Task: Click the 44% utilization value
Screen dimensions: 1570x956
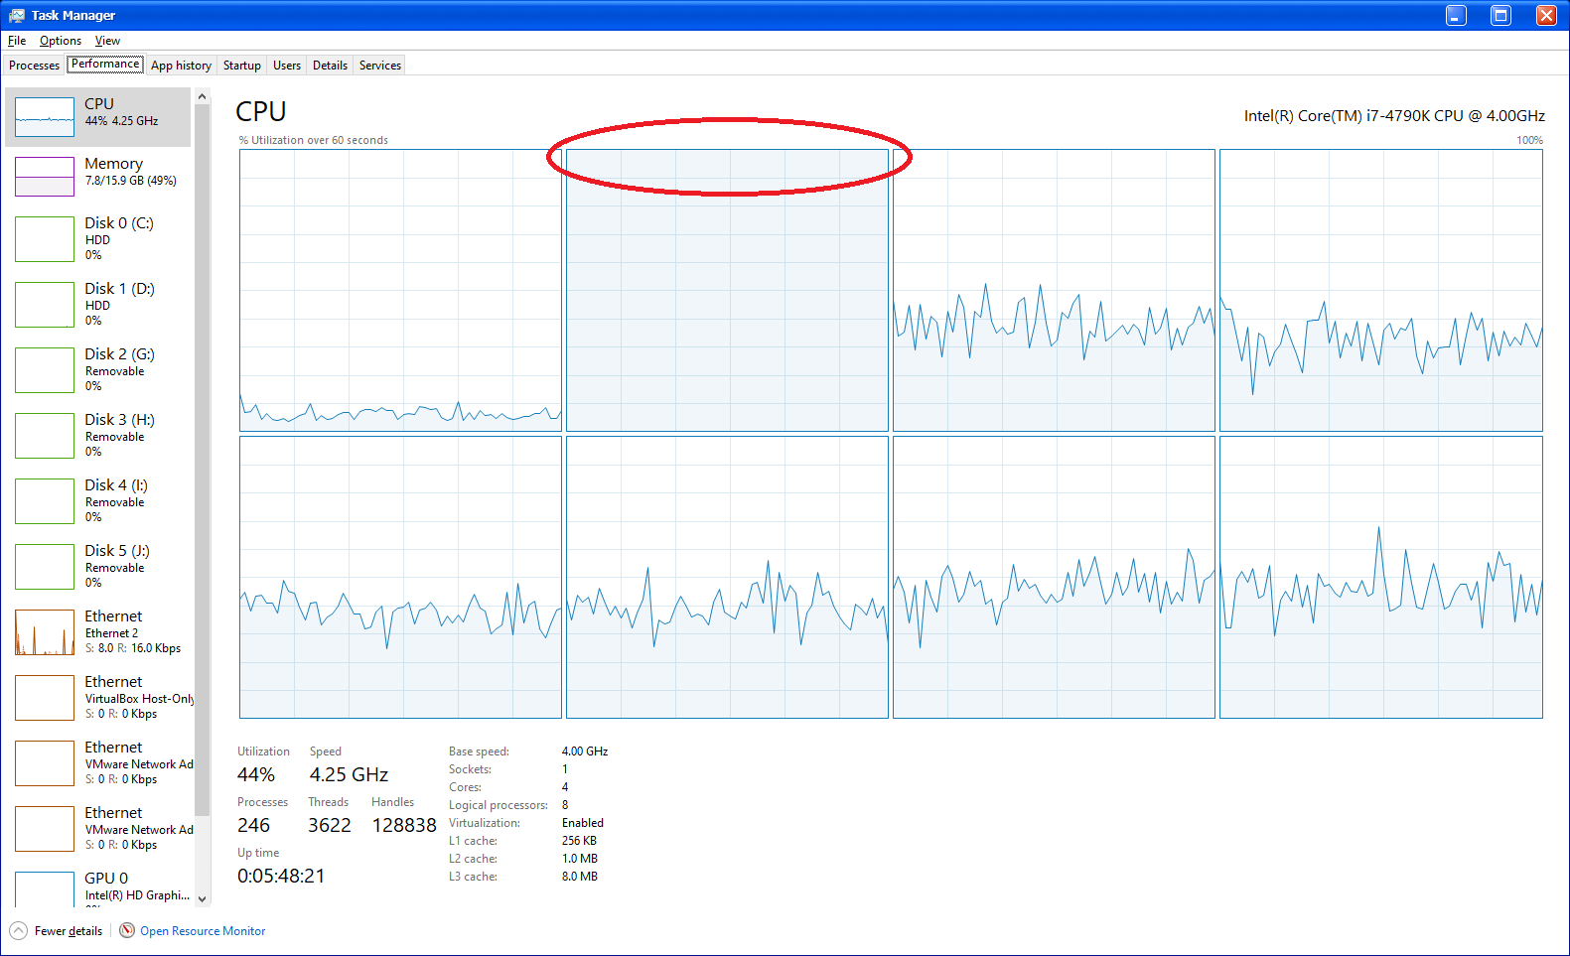Action: (256, 774)
